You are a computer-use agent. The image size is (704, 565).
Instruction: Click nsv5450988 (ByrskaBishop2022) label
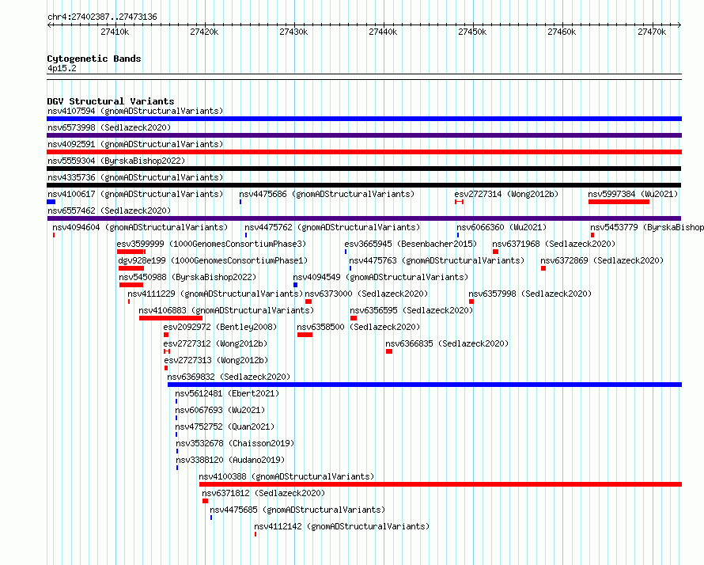(x=187, y=277)
